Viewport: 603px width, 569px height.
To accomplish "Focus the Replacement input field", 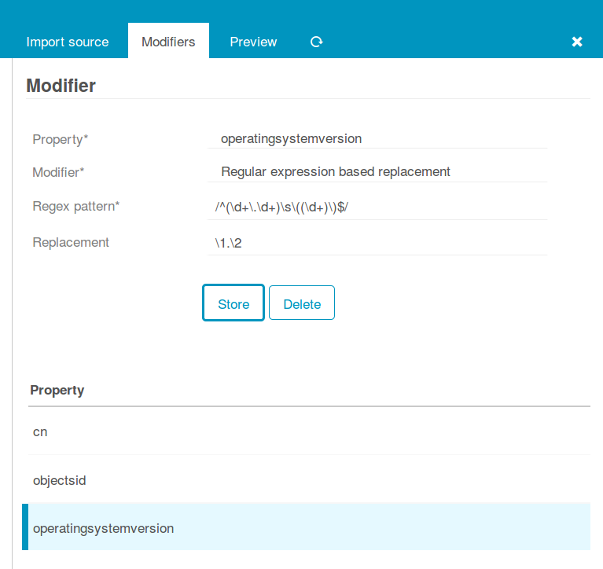I will tap(377, 243).
